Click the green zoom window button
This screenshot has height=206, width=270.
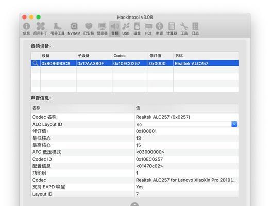tap(39, 17)
